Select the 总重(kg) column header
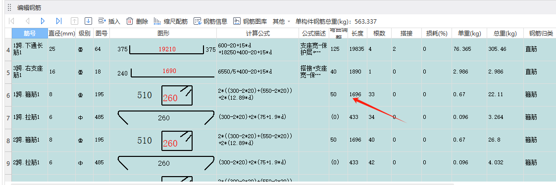This screenshot has height=185, width=556. 505,33
